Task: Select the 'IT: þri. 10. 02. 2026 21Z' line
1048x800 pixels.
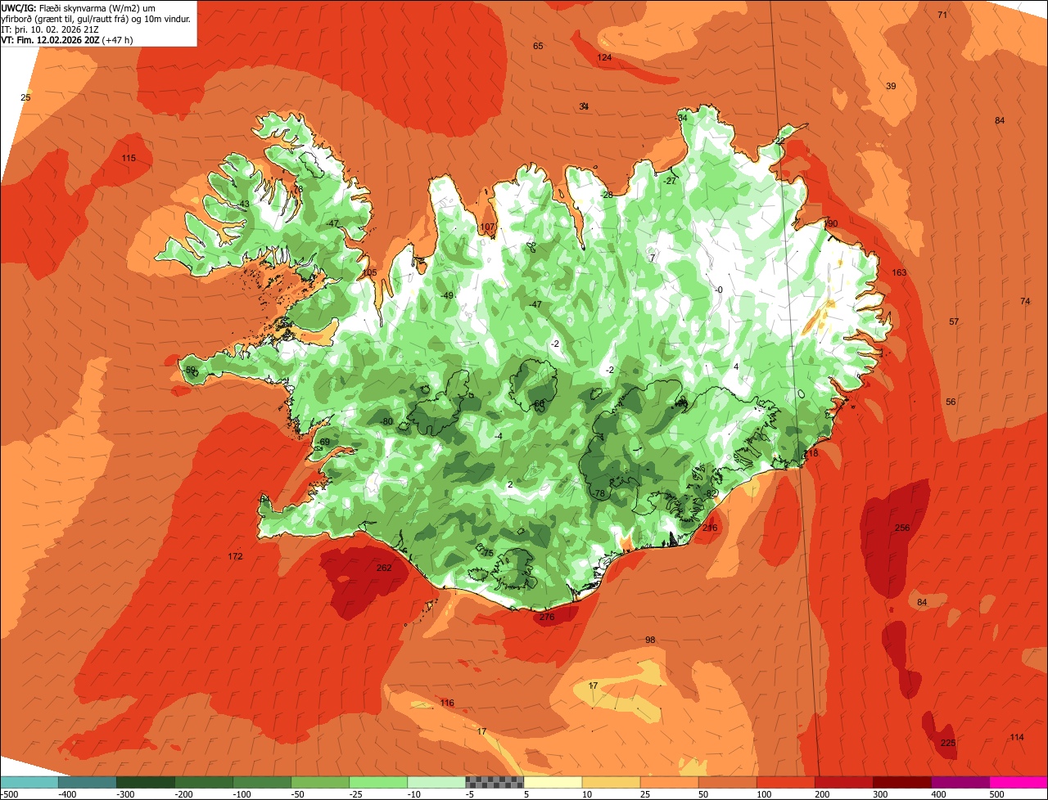Action: pos(50,29)
